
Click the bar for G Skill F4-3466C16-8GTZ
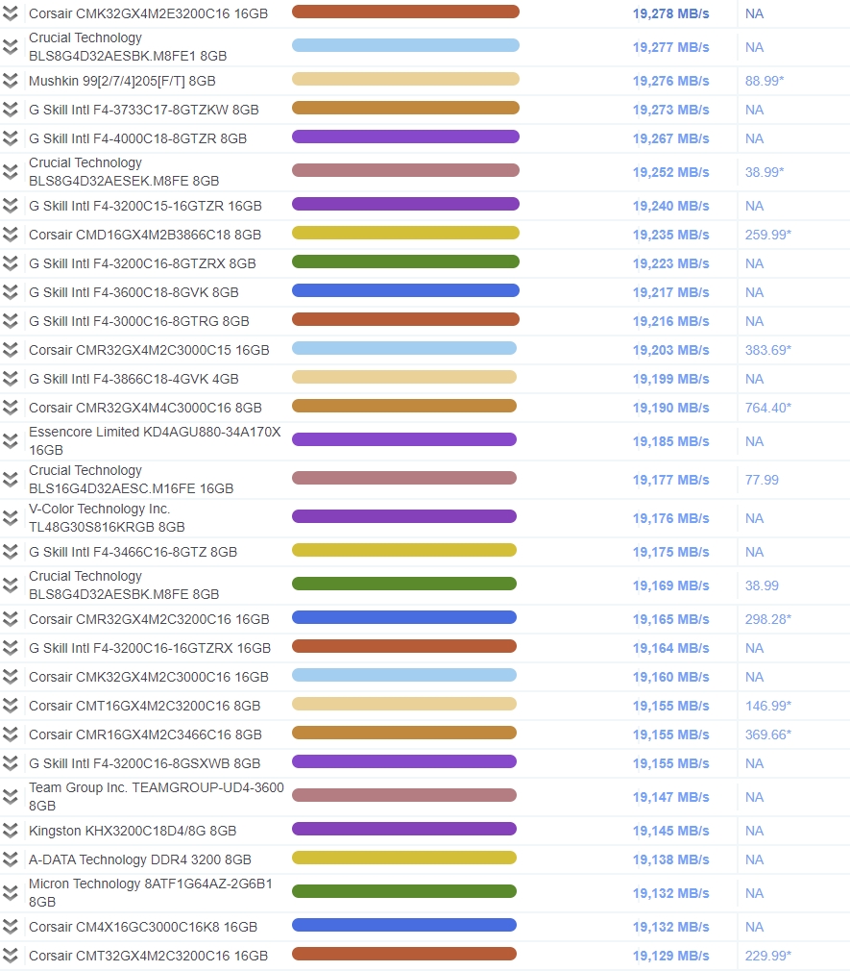pyautogui.click(x=404, y=550)
